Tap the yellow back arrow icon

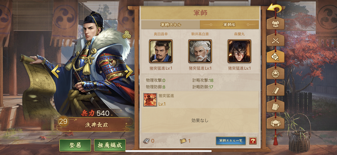[275, 8]
